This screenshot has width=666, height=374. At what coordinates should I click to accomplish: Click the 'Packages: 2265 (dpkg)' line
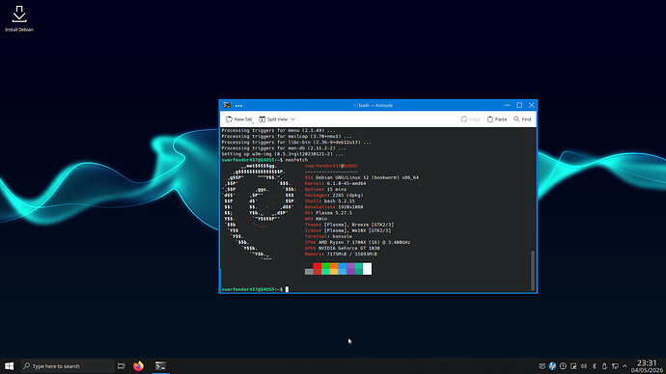(334, 196)
